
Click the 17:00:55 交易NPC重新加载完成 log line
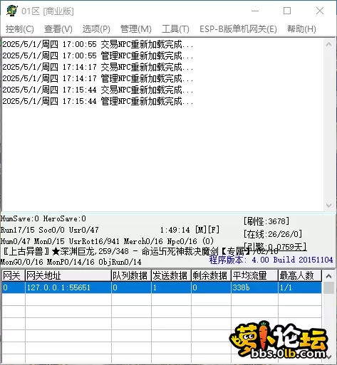pos(98,44)
